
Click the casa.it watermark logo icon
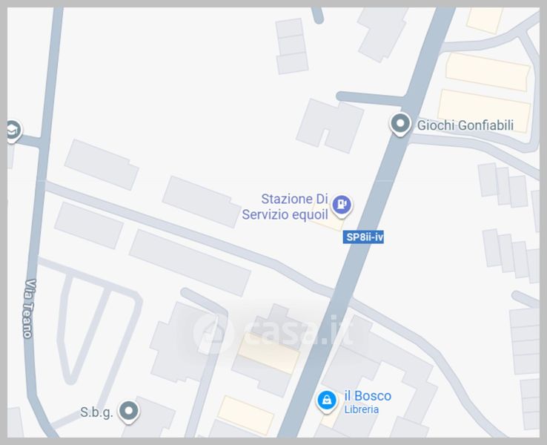coord(213,332)
